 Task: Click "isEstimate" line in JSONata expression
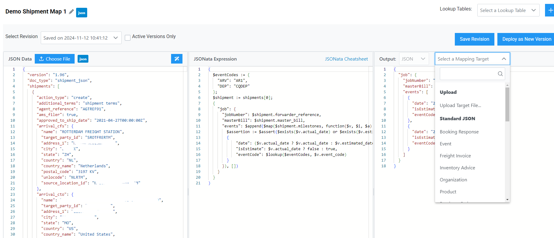[286, 149]
